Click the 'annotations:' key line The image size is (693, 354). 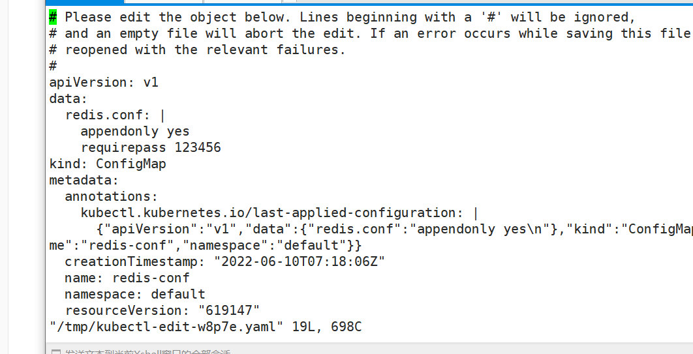[111, 196]
